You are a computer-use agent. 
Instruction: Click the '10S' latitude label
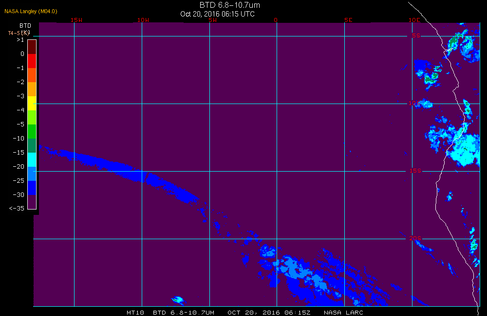coord(414,103)
